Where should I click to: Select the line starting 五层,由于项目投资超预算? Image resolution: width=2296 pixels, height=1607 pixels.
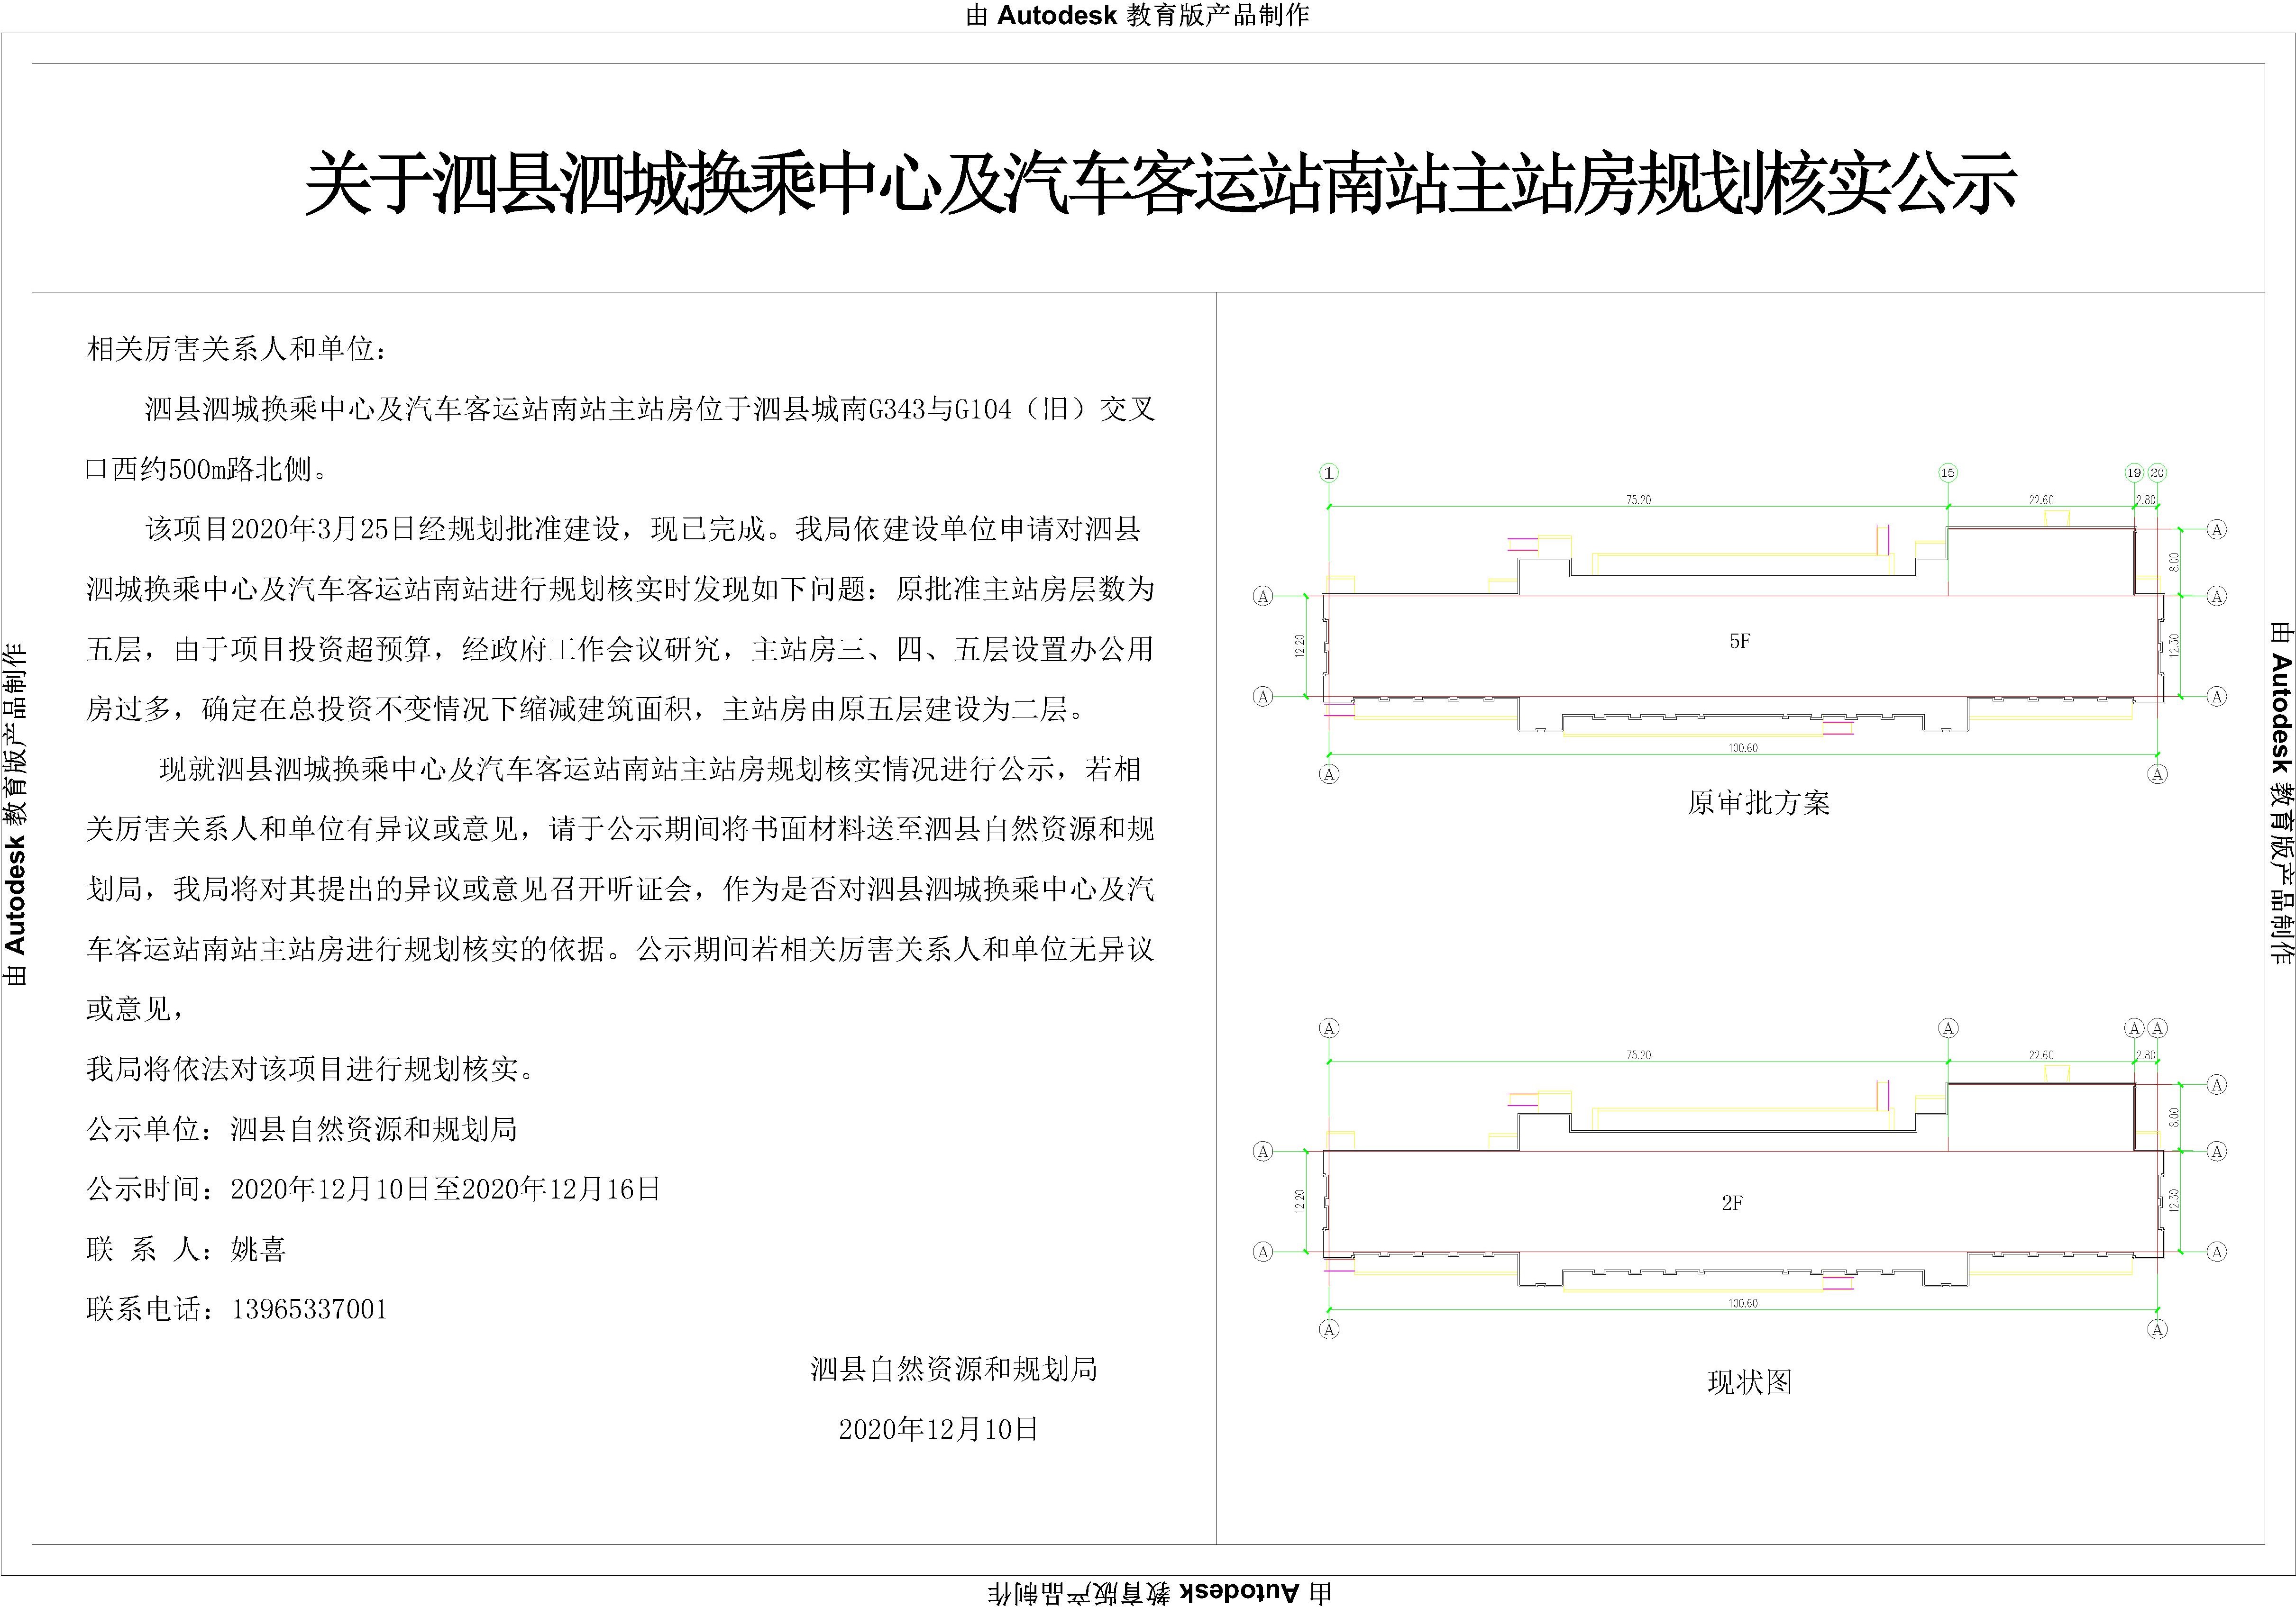point(620,649)
